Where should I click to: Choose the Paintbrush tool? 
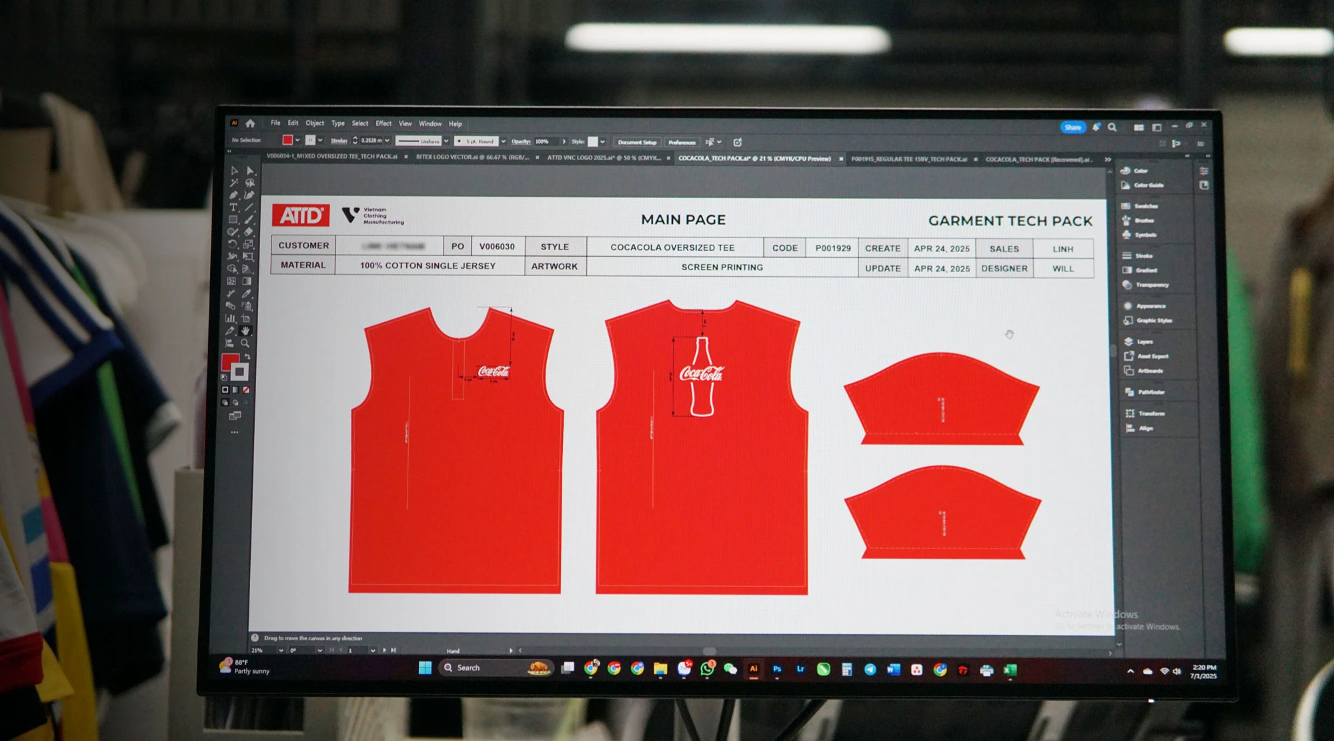[x=249, y=219]
